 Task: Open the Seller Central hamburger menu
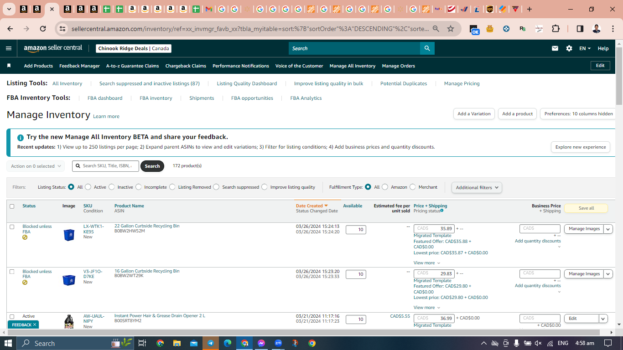9,48
